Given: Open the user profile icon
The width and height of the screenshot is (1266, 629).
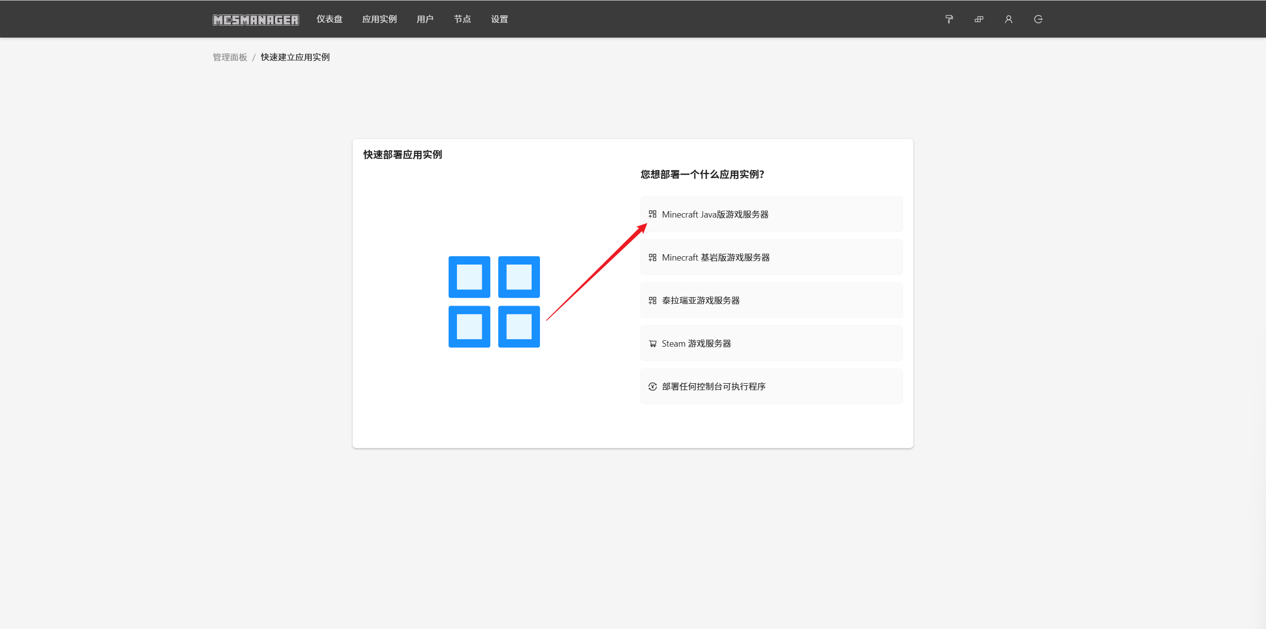Looking at the screenshot, I should 1008,19.
